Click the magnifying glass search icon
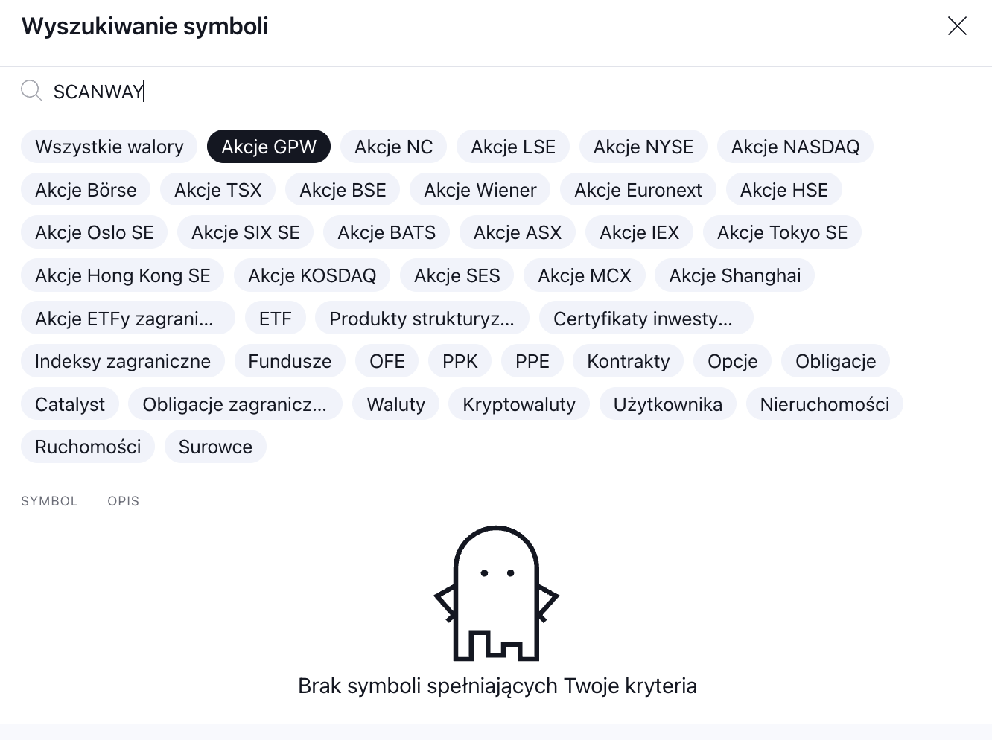Screen dimensions: 992x740 point(31,91)
